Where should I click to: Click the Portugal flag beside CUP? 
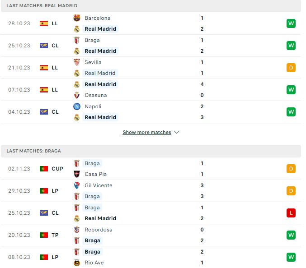44,169
